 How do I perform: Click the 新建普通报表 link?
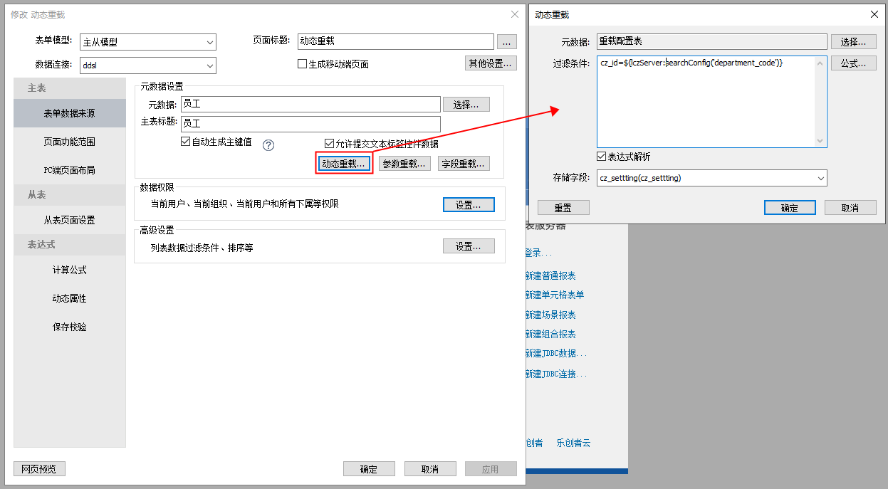tap(550, 275)
